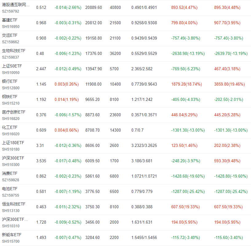Click market value 8873.60
The image size is (251, 246).
(92, 115)
